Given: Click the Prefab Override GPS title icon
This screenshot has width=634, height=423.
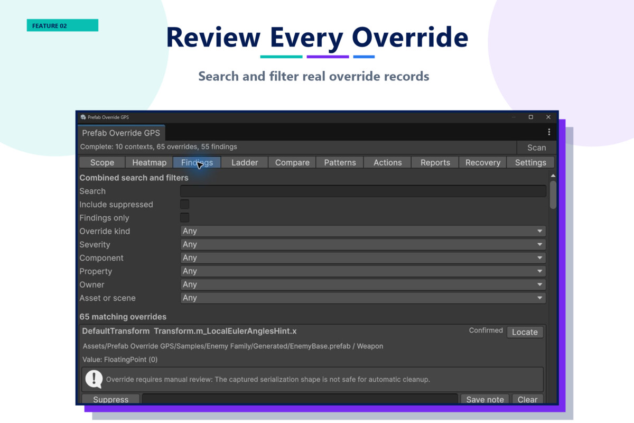Looking at the screenshot, I should (83, 117).
